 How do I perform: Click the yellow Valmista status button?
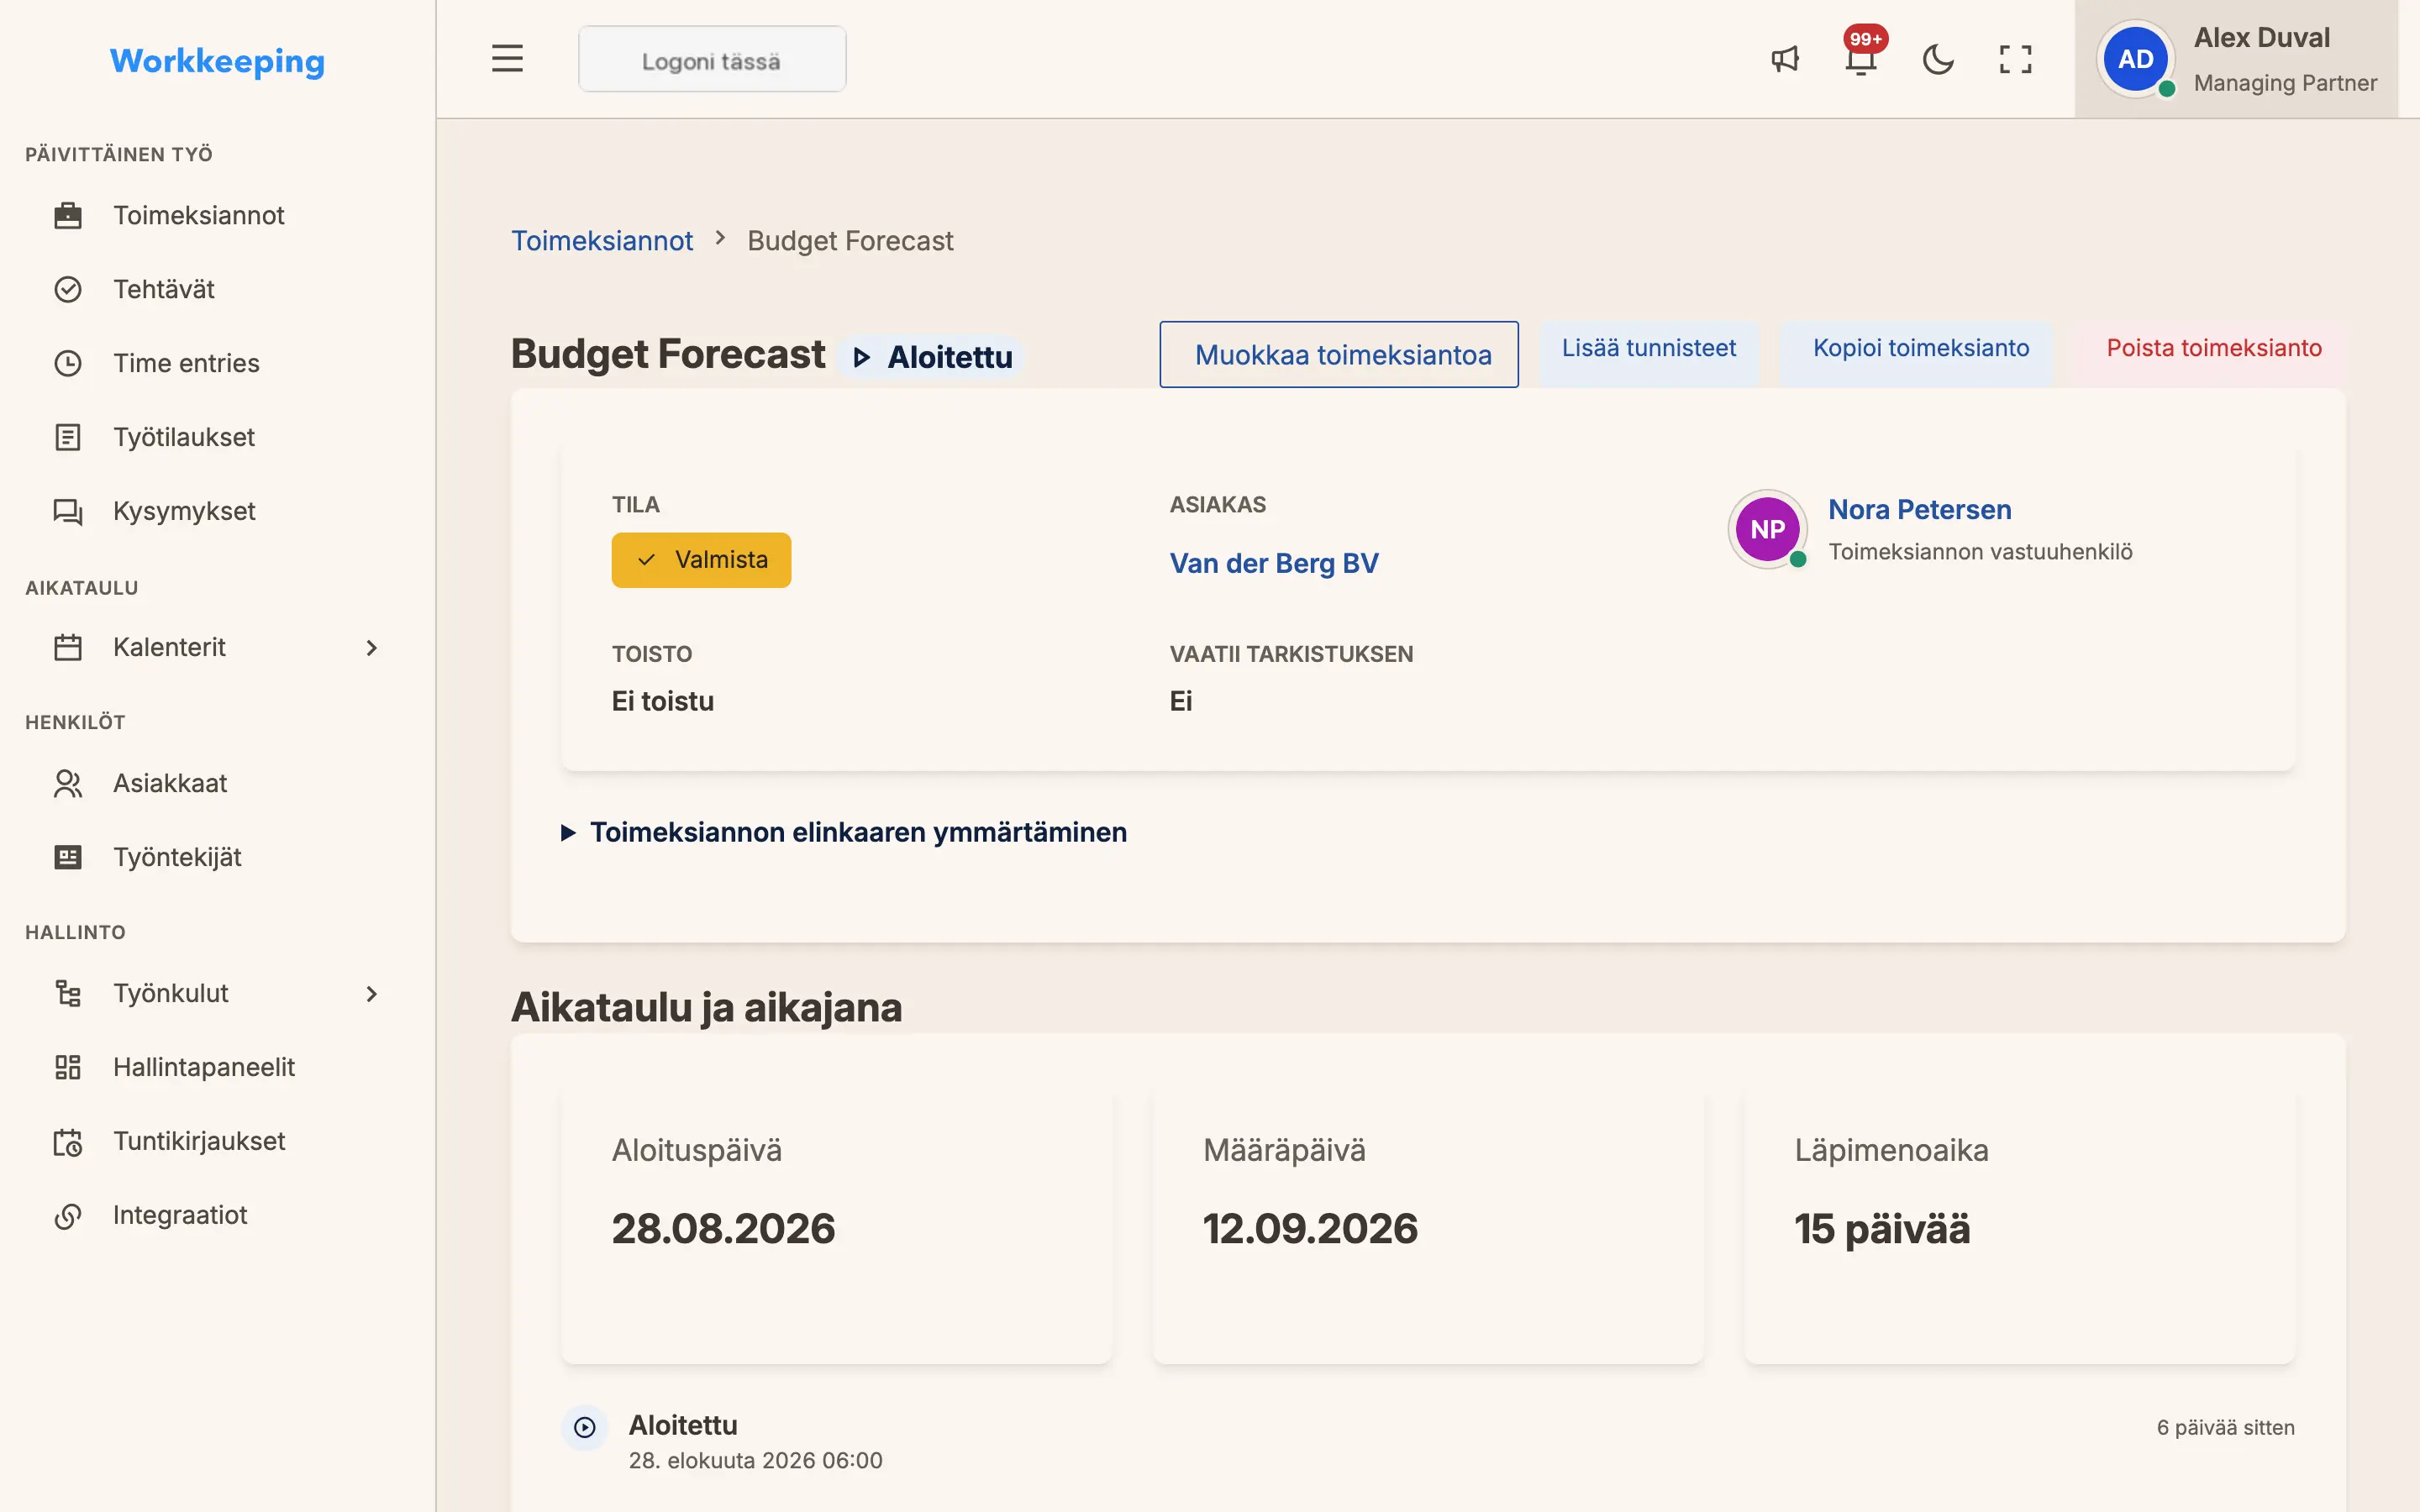pos(701,560)
